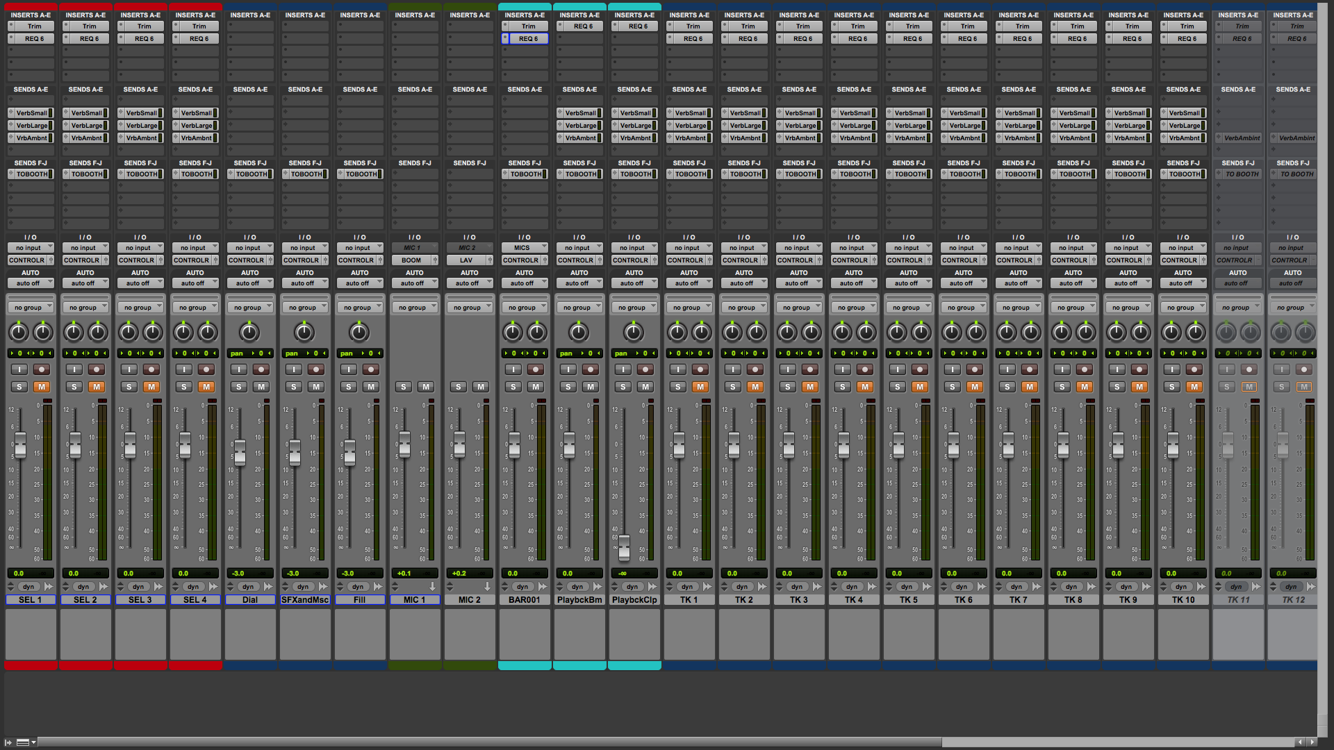Click the track-type arrows icon on TK 1

(669, 587)
